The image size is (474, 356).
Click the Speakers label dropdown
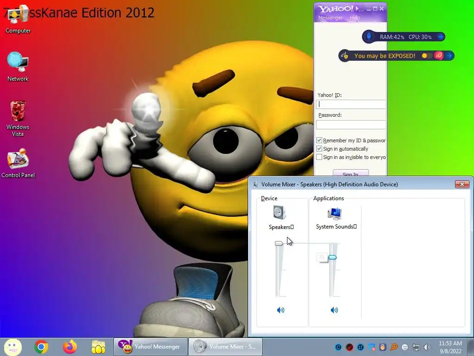(281, 227)
